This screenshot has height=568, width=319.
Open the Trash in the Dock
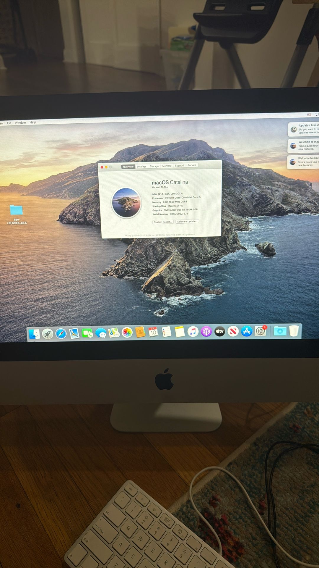294,331
